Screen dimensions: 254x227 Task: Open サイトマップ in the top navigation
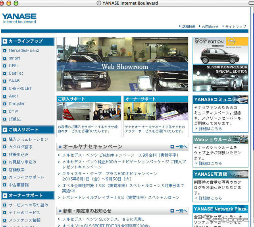[x=235, y=27]
